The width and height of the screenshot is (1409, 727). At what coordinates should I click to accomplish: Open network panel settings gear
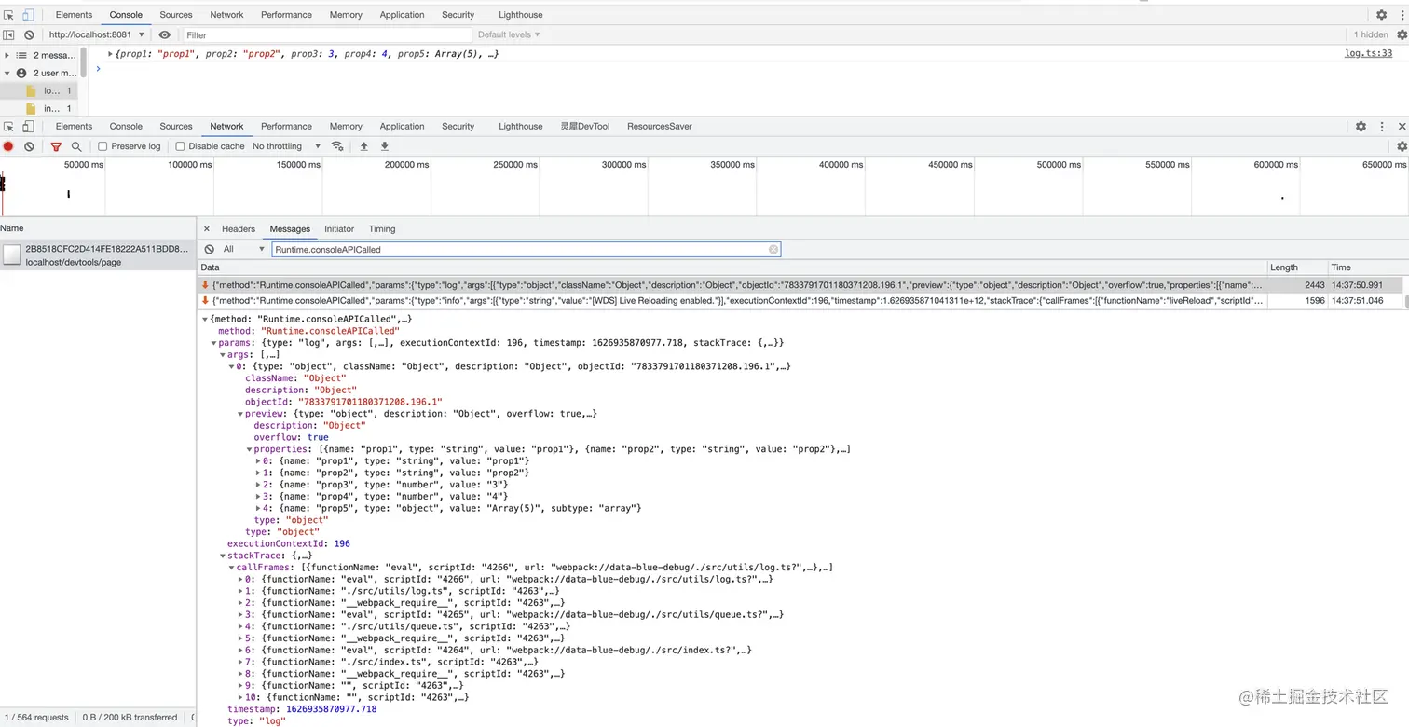click(1402, 146)
